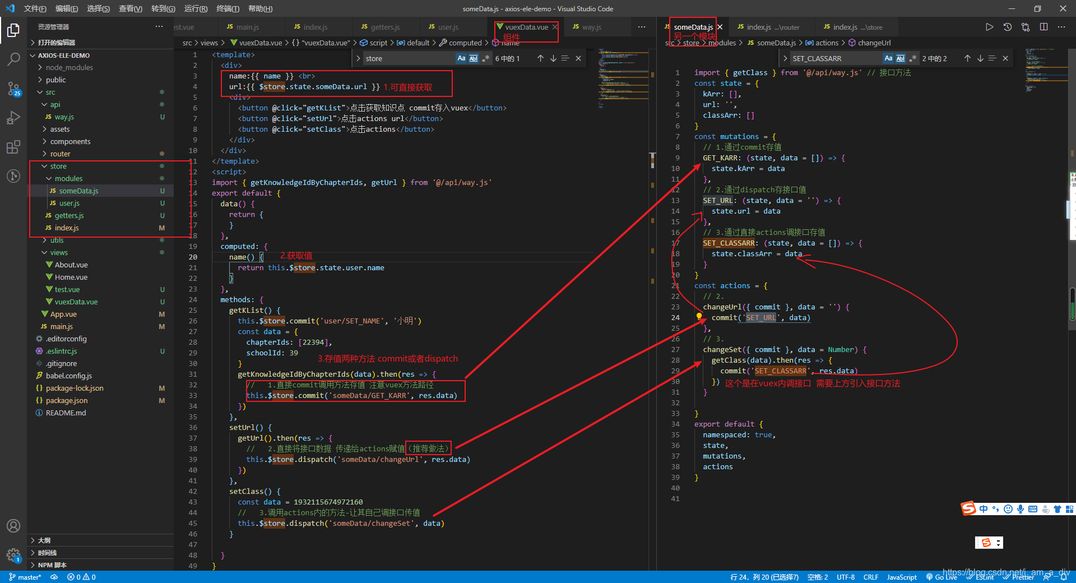Collapse the store folder in explorer
The image size is (1076, 583).
pos(45,166)
